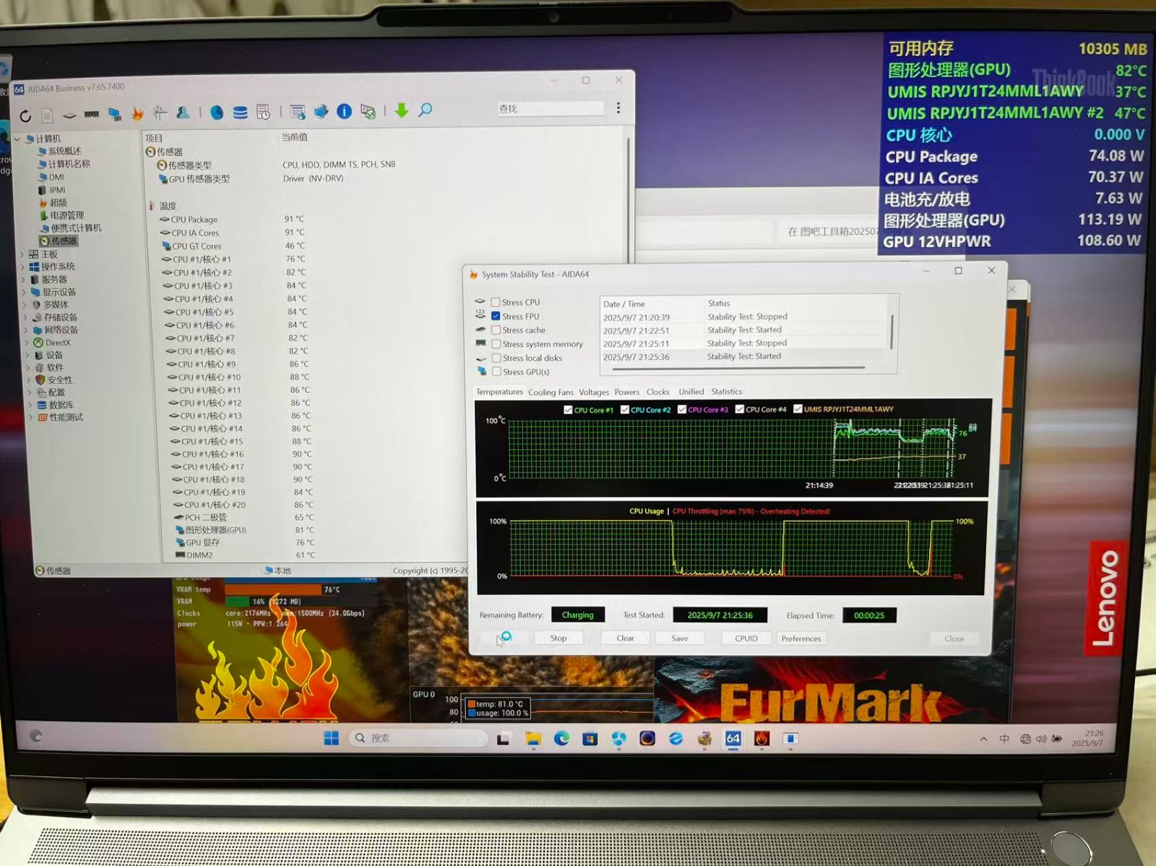Click the magnifier search icon in toolbar
Viewport: 1156px width, 866px height.
[x=426, y=110]
